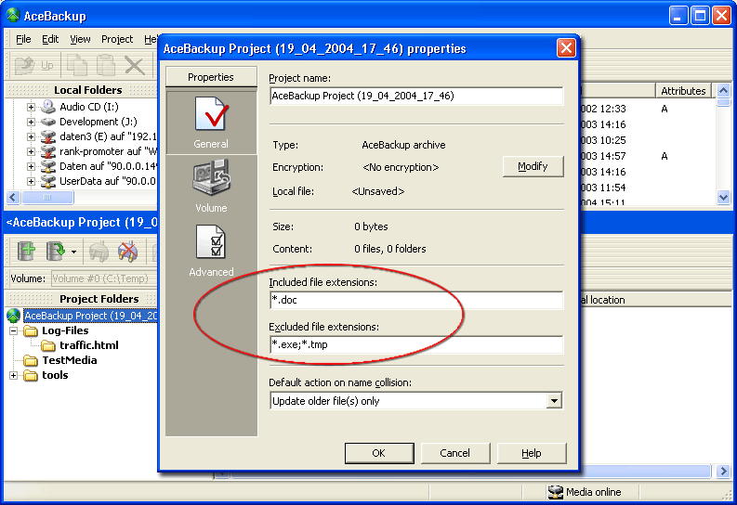The image size is (737, 505).
Task: Click the tools folder icon
Action: coord(31,375)
